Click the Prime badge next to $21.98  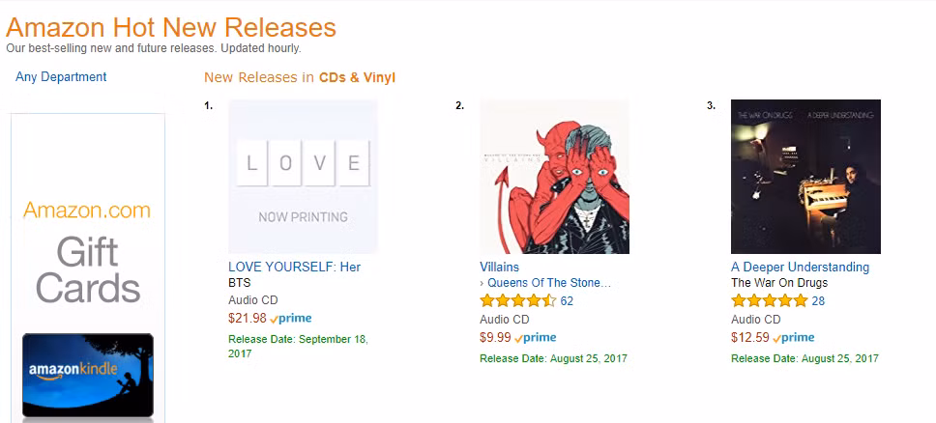(291, 319)
